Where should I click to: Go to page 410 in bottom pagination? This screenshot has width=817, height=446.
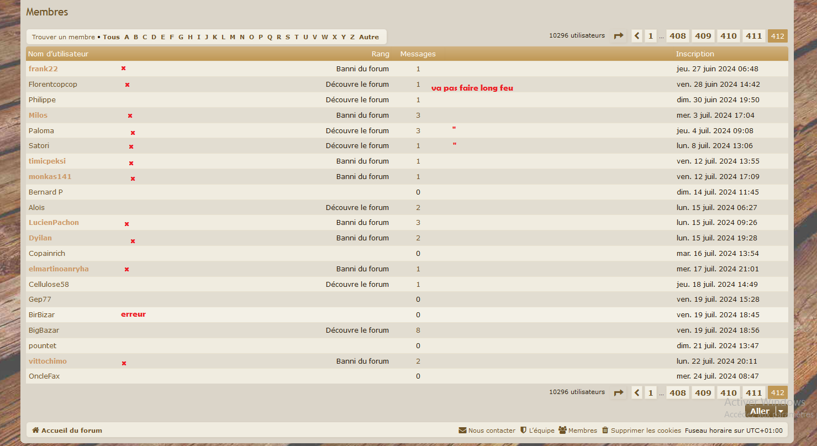point(729,392)
